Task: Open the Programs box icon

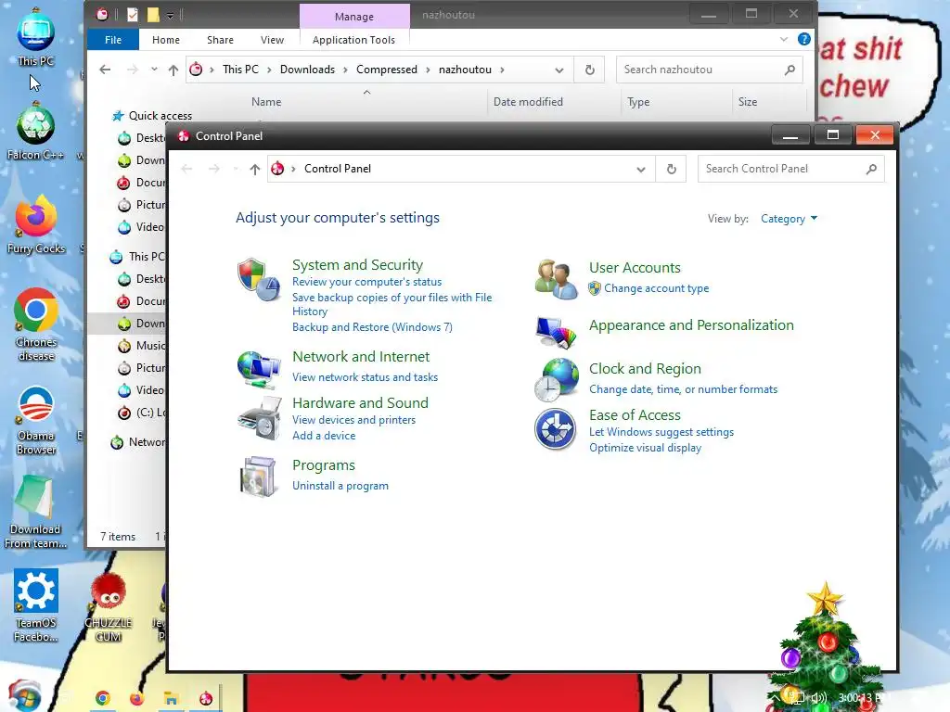Action: pos(259,477)
